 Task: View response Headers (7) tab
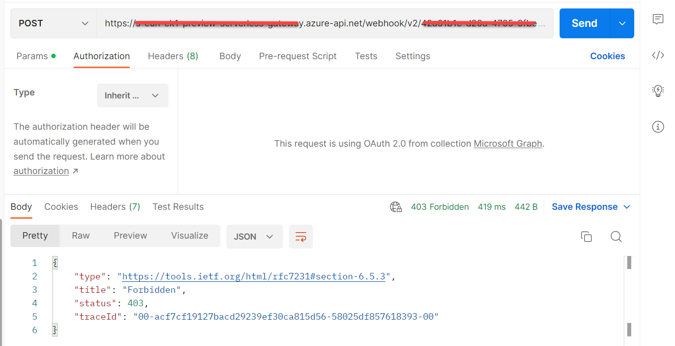115,206
